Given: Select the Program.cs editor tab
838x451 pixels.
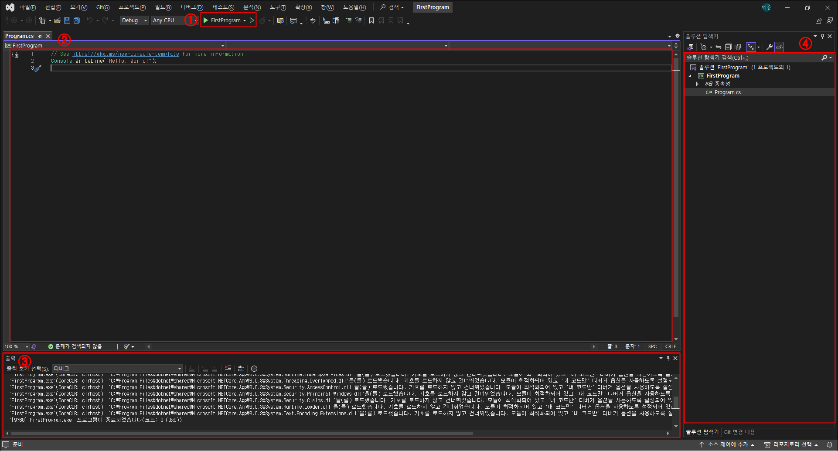Looking at the screenshot, I should pyautogui.click(x=20, y=36).
